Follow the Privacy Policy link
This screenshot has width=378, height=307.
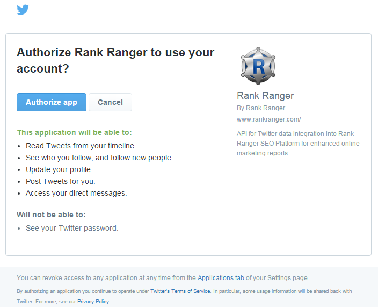point(93,302)
